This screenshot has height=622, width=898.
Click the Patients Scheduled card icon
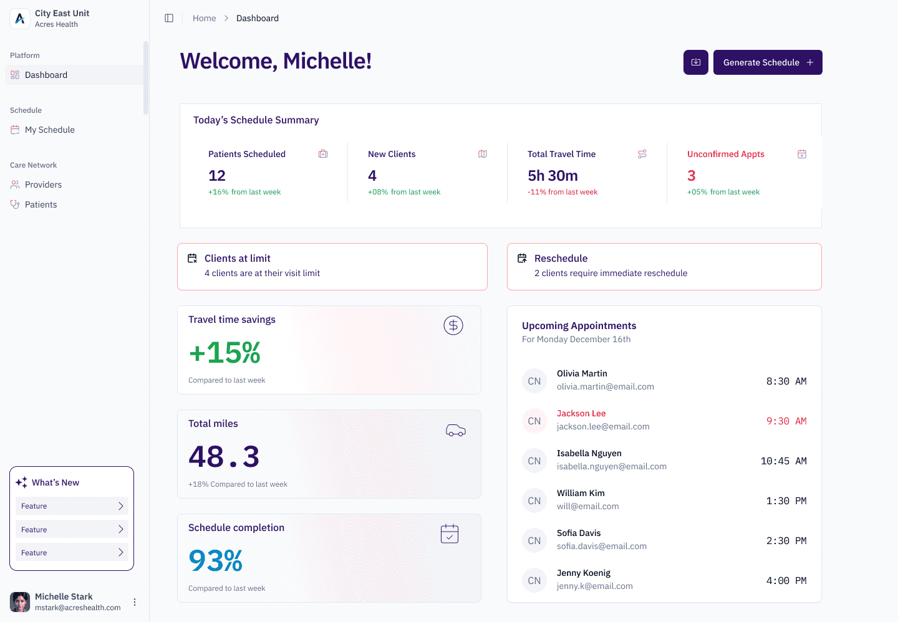pos(323,154)
